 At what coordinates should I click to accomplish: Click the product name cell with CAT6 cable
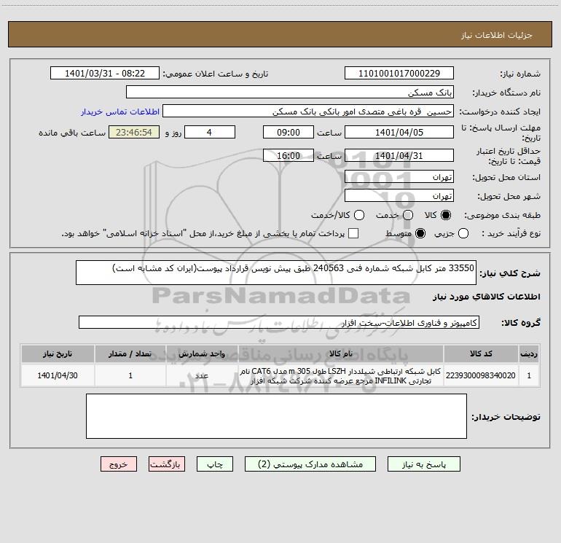click(341, 375)
